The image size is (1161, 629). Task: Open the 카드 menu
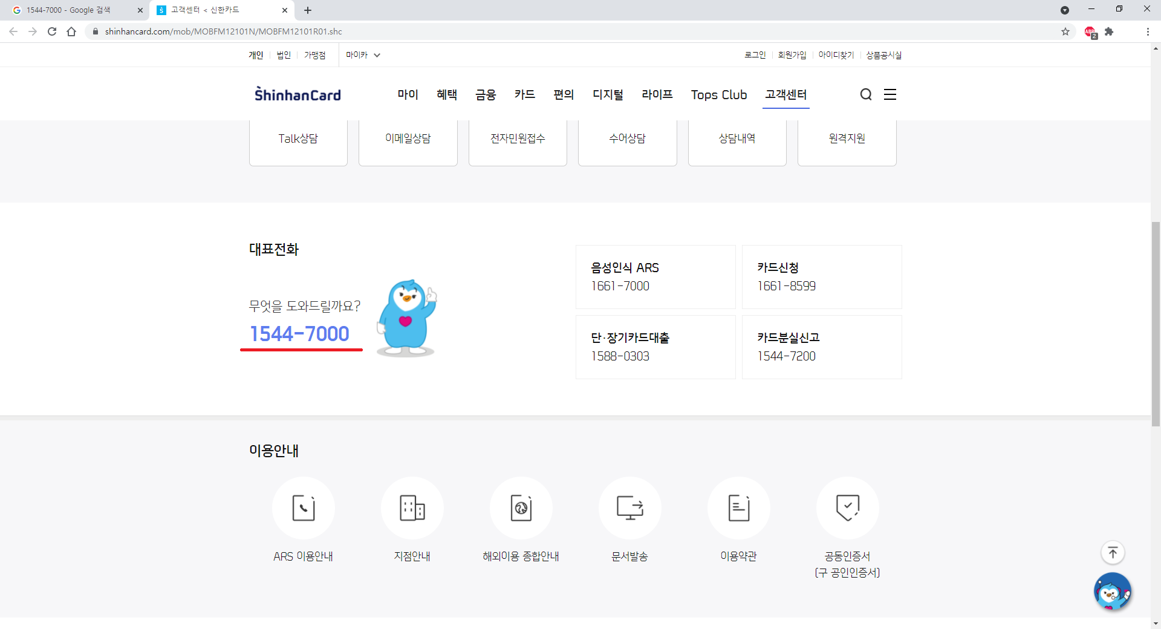tap(525, 94)
